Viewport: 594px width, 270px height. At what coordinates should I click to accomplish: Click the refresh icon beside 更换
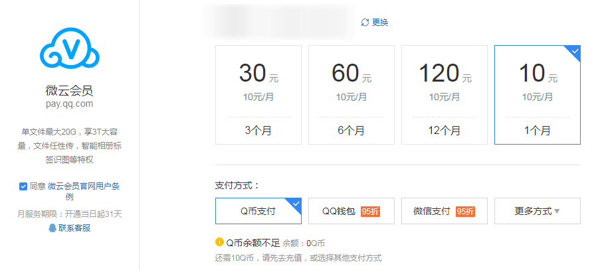tap(365, 23)
